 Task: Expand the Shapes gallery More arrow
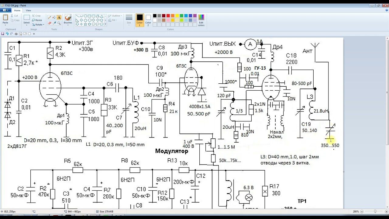point(105,24)
